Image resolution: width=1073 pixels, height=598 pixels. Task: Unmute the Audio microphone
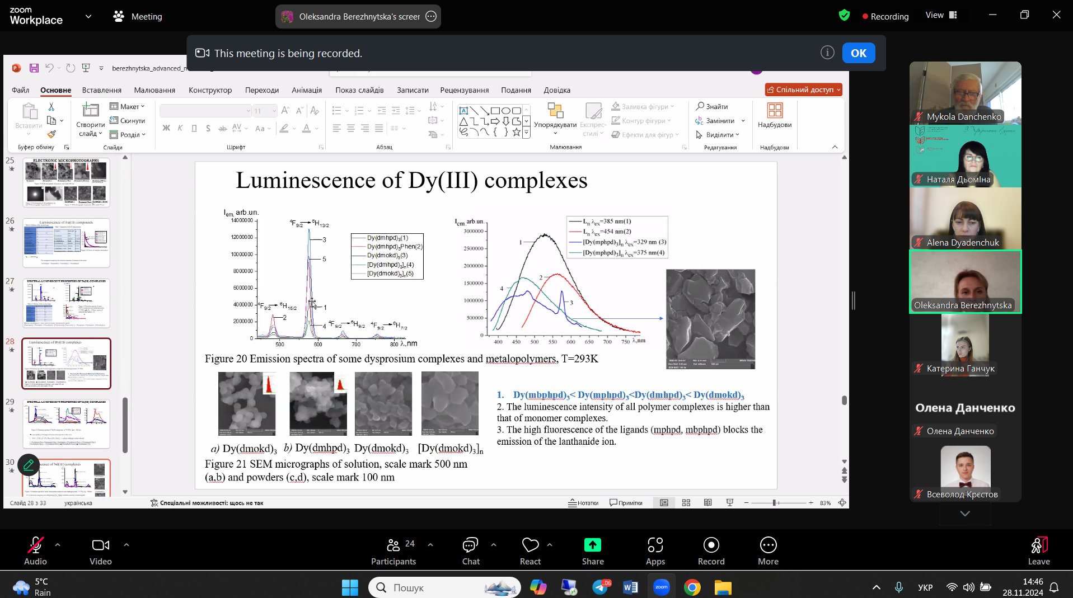35,545
